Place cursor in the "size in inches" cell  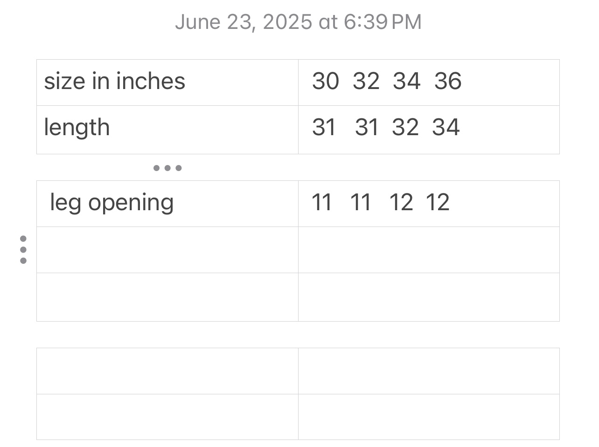(x=167, y=83)
